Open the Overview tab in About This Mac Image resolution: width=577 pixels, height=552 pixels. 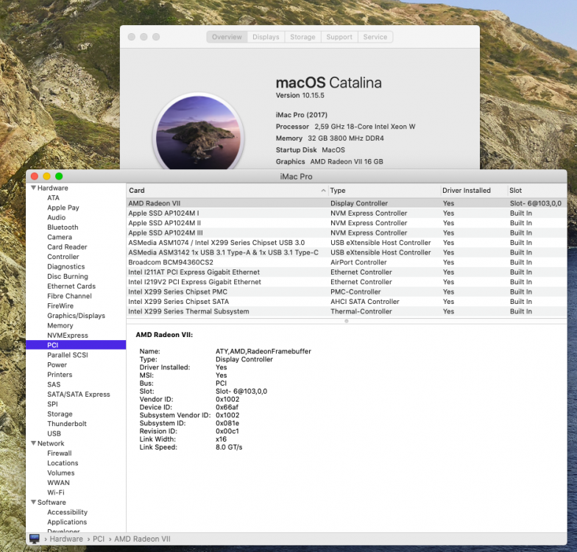[227, 37]
